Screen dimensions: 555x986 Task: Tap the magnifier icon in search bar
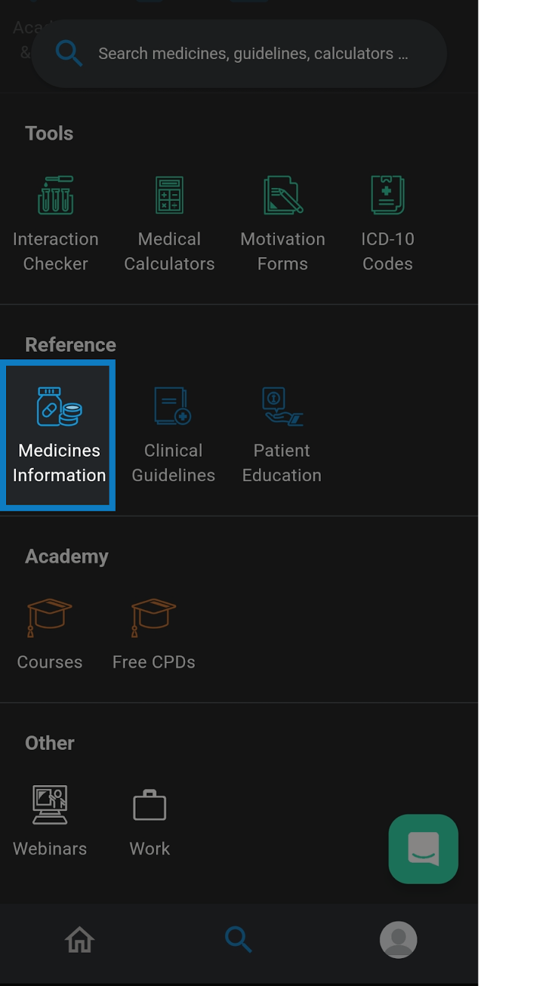click(68, 54)
